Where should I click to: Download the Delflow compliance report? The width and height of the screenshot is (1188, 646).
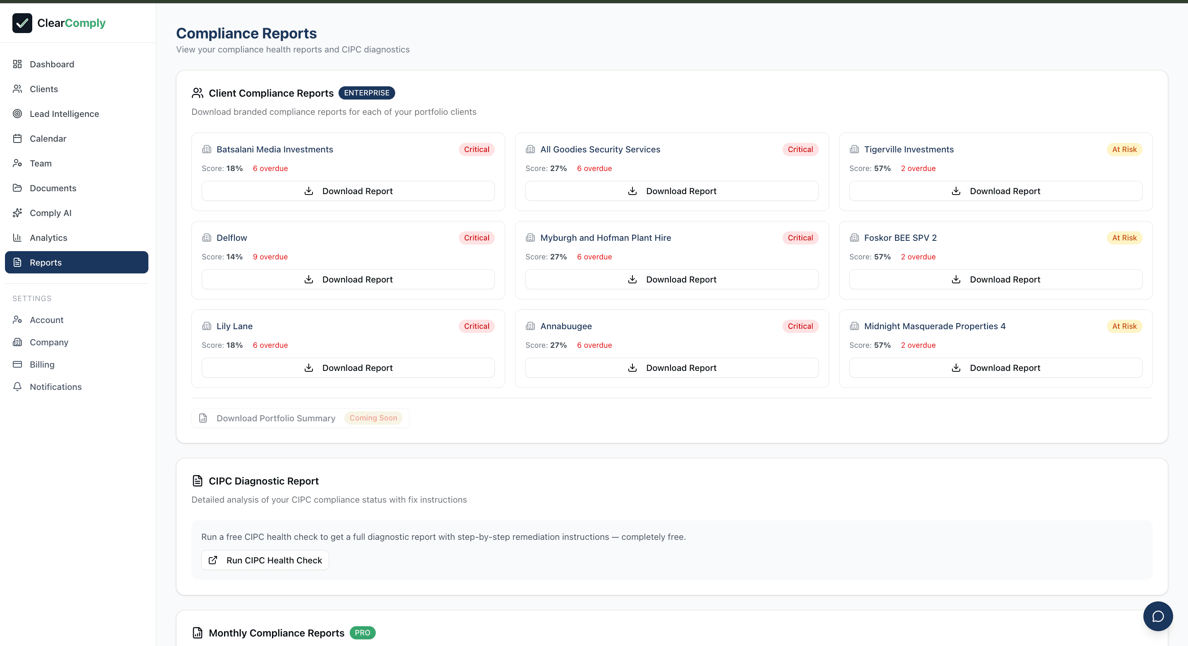pos(348,280)
